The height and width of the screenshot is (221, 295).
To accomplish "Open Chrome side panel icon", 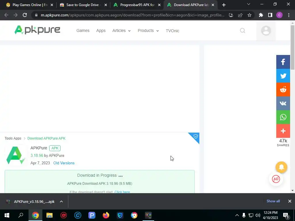I will pyautogui.click(x=270, y=15).
